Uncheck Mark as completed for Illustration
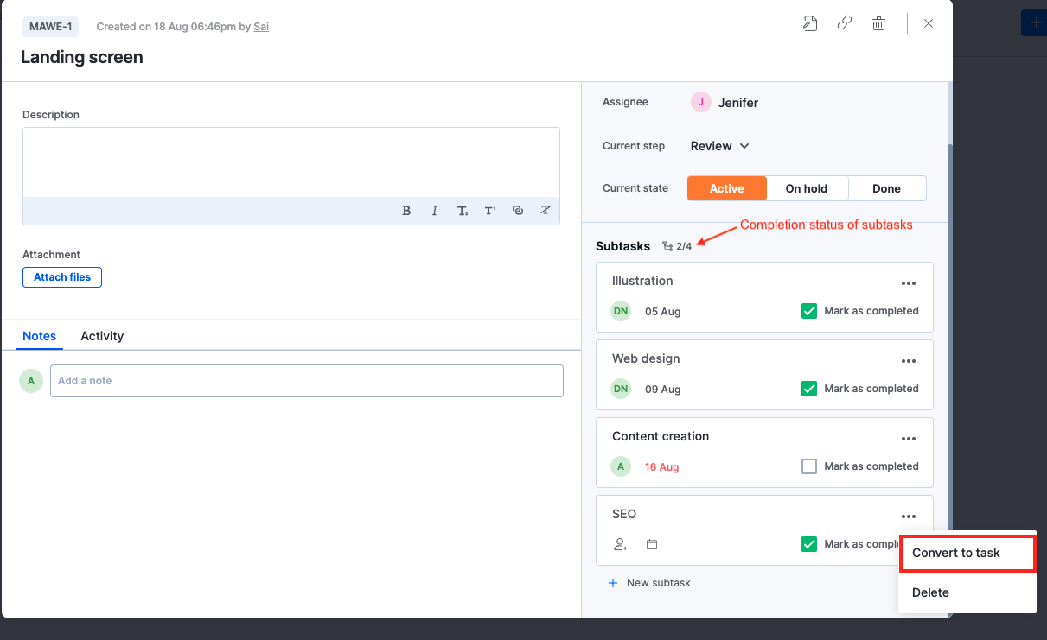 (809, 311)
